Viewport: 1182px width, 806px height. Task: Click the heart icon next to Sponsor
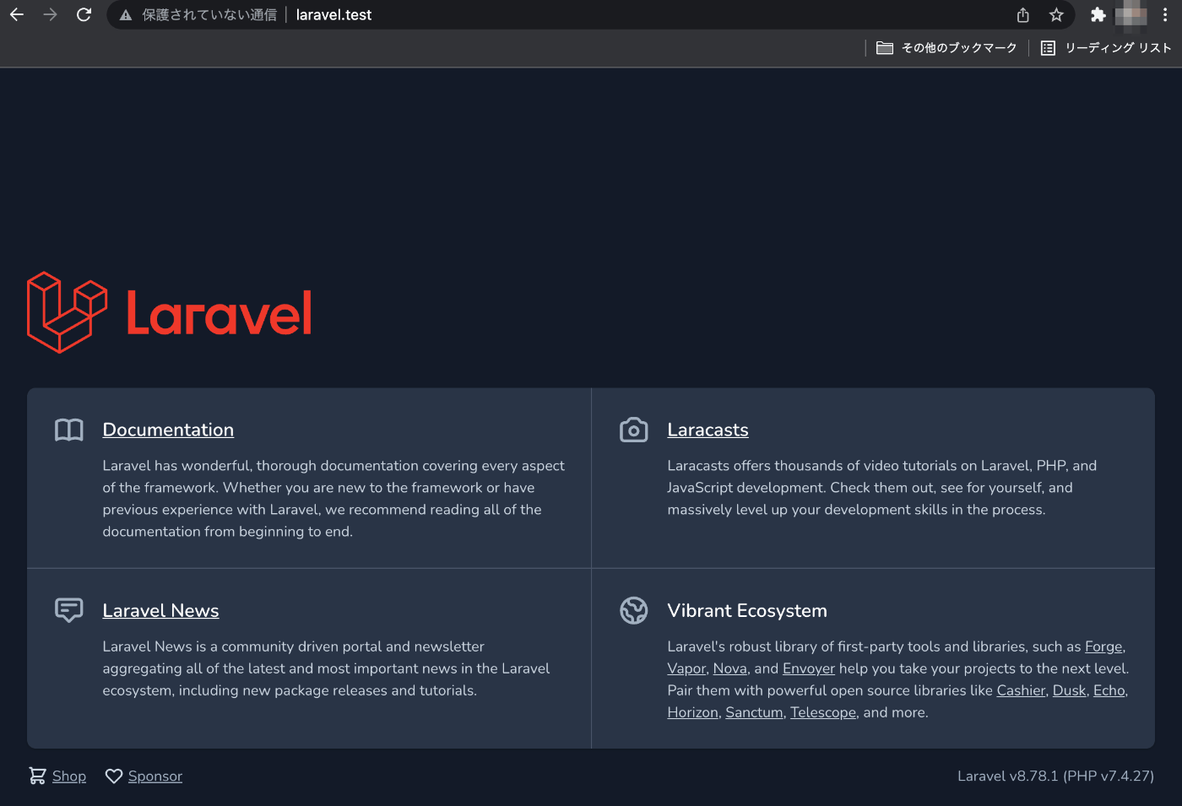click(x=113, y=776)
